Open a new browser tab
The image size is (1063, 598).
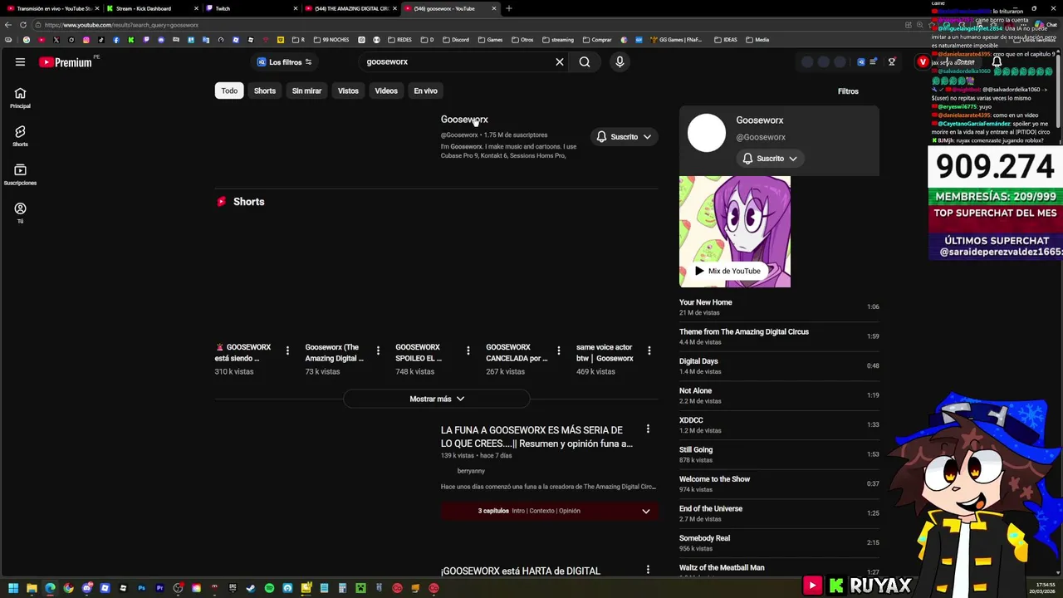click(509, 8)
